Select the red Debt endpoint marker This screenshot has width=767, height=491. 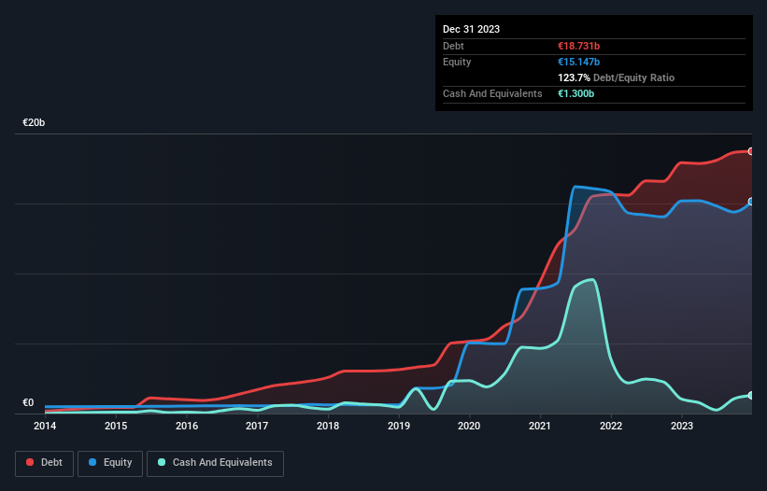pos(751,151)
